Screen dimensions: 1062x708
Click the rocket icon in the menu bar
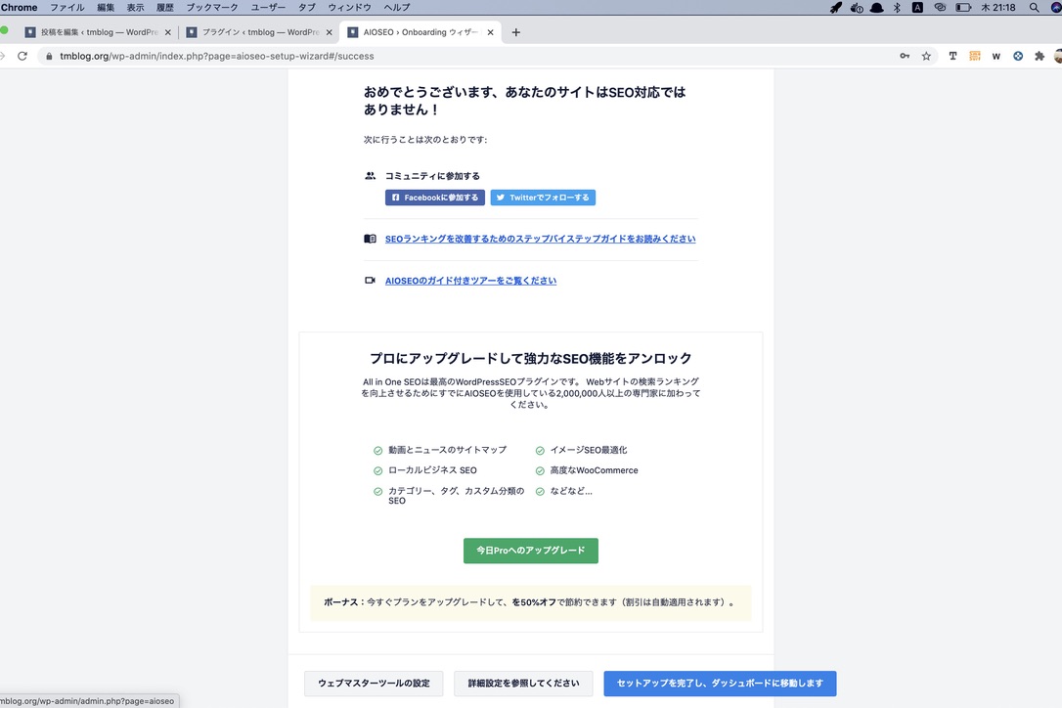coord(836,8)
